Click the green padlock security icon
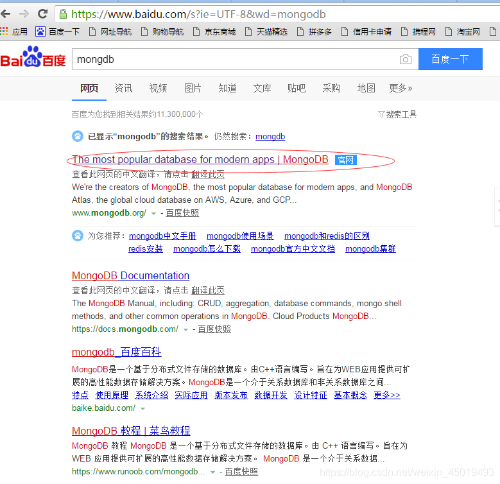This screenshot has height=484, width=500. (x=63, y=14)
